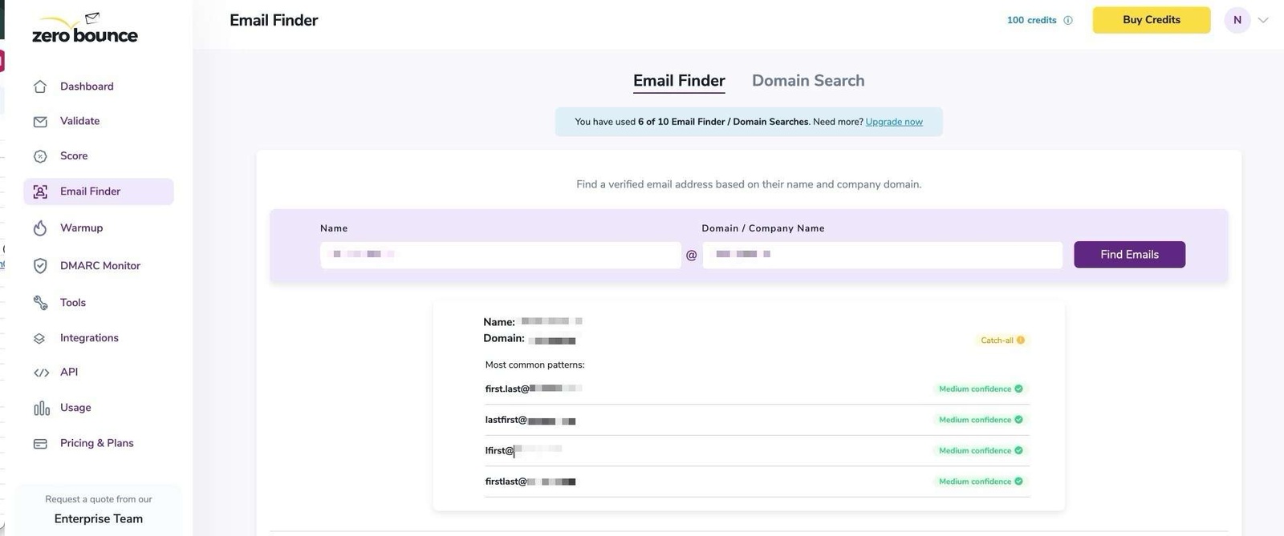The height and width of the screenshot is (536, 1284).
Task: Click the Email Finder person icon
Action: pos(40,191)
